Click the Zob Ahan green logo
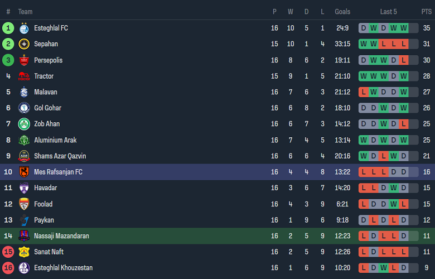 point(24,124)
